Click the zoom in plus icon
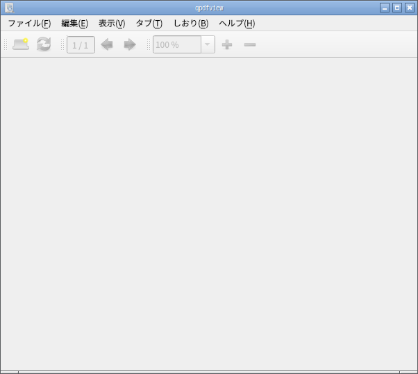The image size is (418, 374). (227, 44)
